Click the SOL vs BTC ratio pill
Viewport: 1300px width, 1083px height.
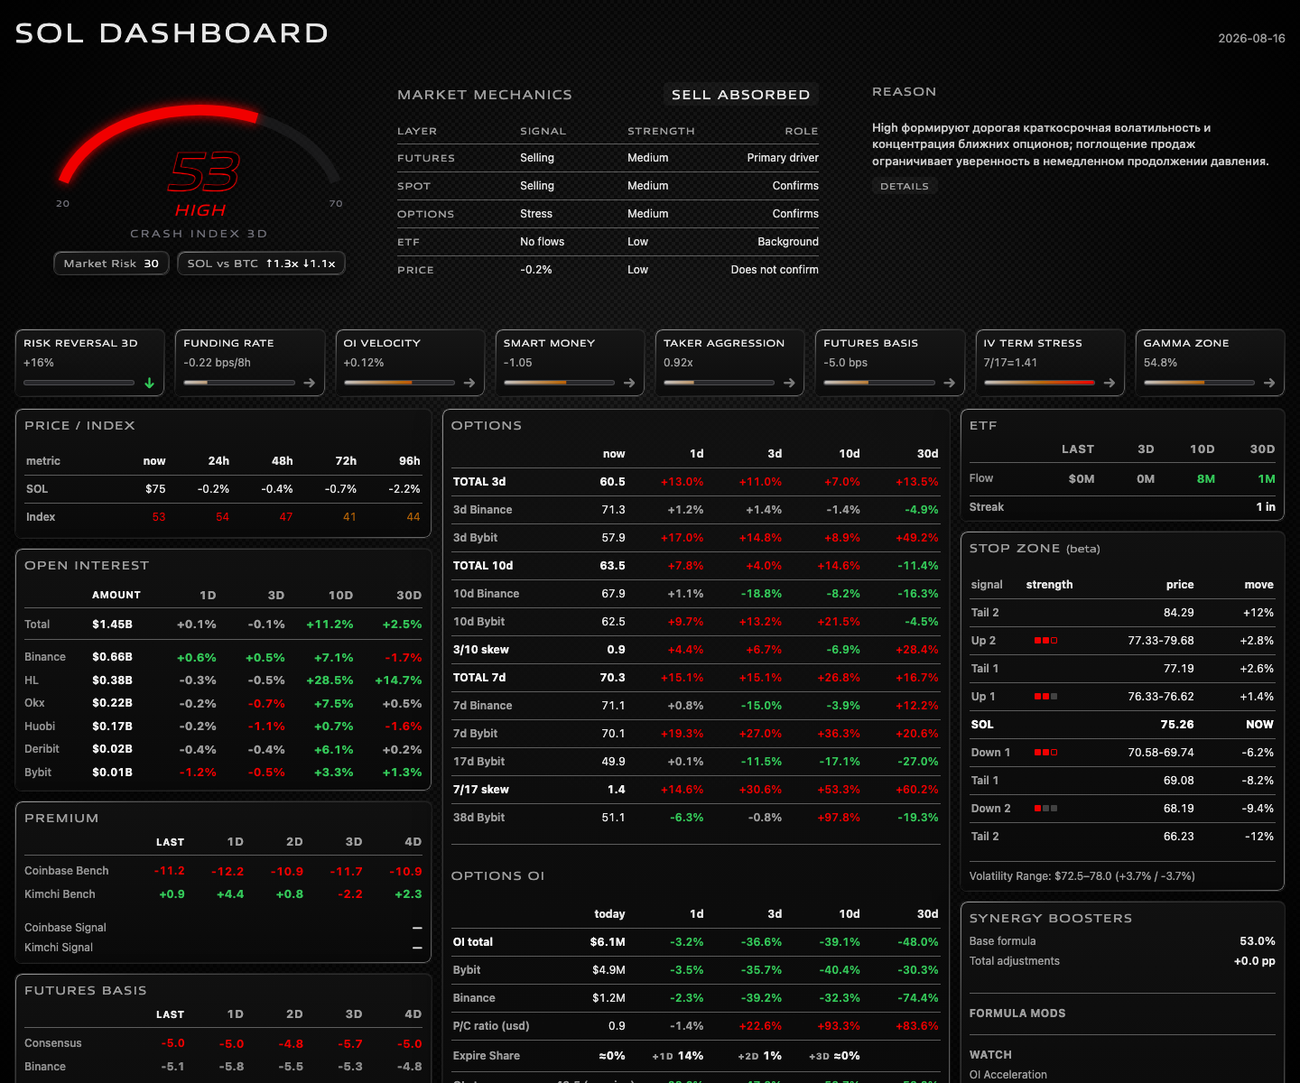[261, 264]
